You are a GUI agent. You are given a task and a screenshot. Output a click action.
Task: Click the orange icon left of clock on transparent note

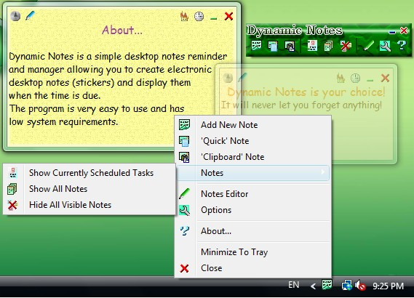[341, 78]
